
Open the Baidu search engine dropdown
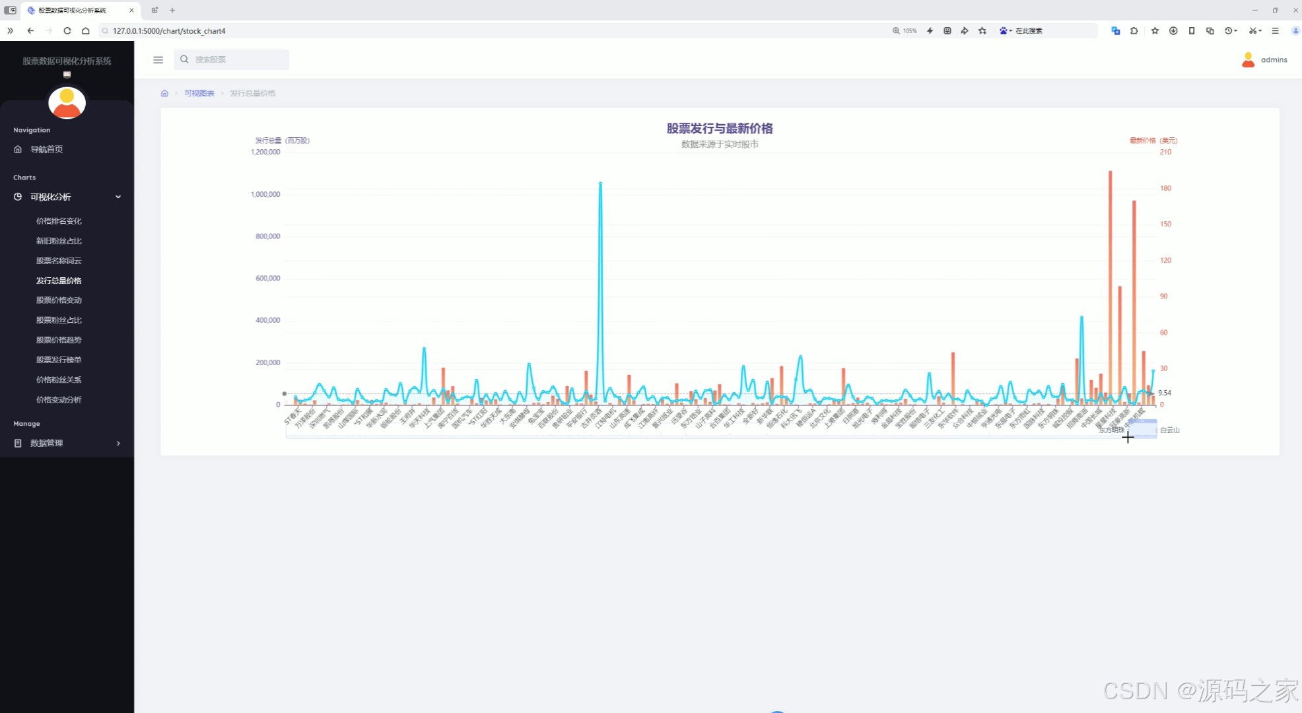pyautogui.click(x=1006, y=30)
